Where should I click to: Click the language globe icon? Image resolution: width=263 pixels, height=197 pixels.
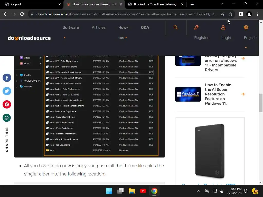(x=246, y=27)
